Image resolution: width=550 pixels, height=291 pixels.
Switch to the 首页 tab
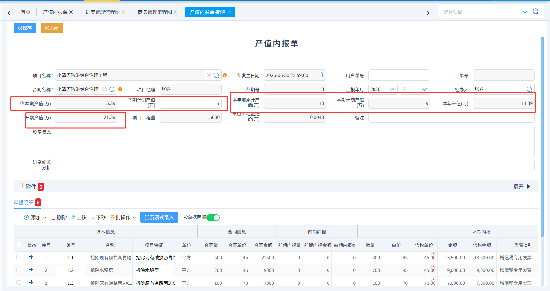tap(26, 12)
